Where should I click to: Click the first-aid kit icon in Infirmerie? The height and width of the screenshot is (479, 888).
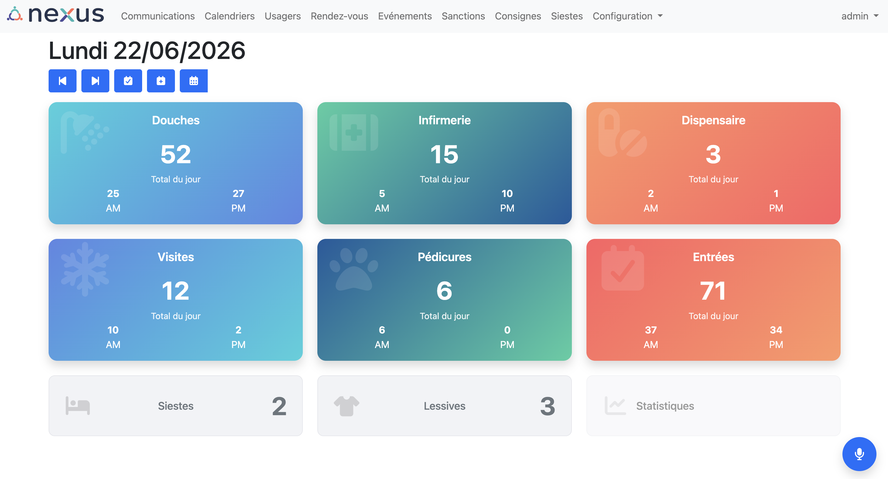coord(354,133)
